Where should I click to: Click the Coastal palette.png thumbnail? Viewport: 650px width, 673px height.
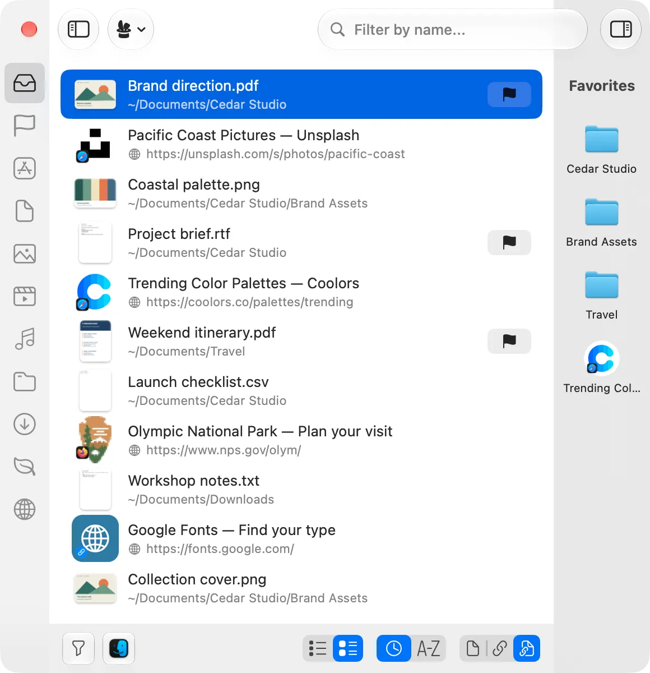95,193
